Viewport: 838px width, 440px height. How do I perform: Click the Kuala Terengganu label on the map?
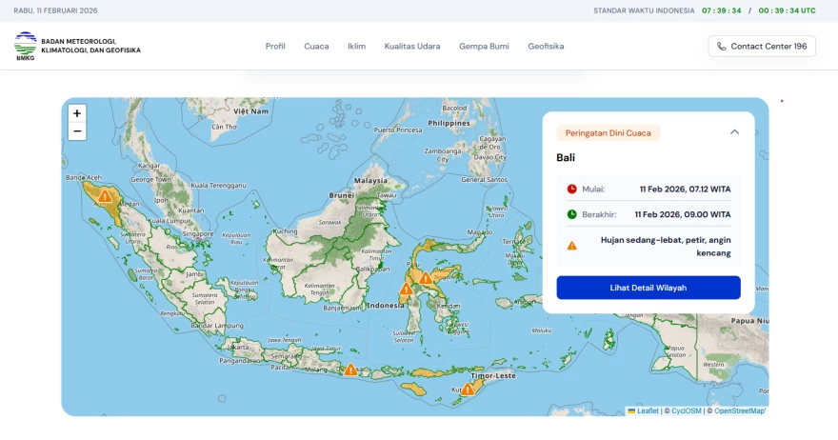pos(219,185)
